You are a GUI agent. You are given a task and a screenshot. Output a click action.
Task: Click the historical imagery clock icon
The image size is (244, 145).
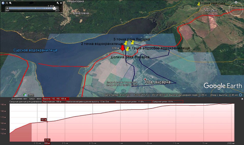point(3,3)
